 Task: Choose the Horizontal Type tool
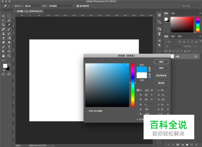(9, 47)
